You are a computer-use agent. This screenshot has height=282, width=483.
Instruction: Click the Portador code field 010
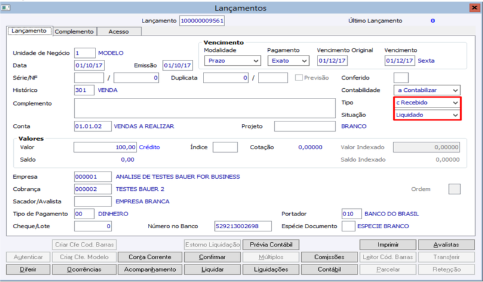351,214
